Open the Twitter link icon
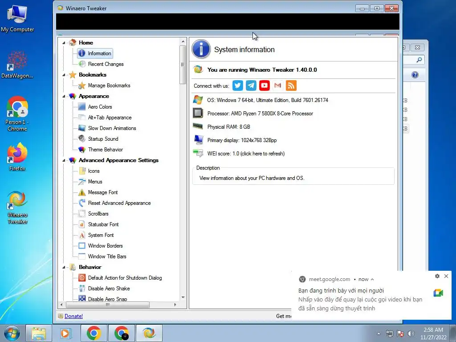 tap(238, 85)
